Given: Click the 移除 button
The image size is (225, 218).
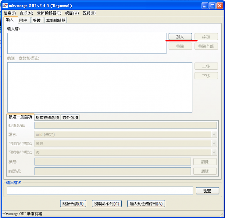Looking at the screenshot, I should [x=180, y=46].
